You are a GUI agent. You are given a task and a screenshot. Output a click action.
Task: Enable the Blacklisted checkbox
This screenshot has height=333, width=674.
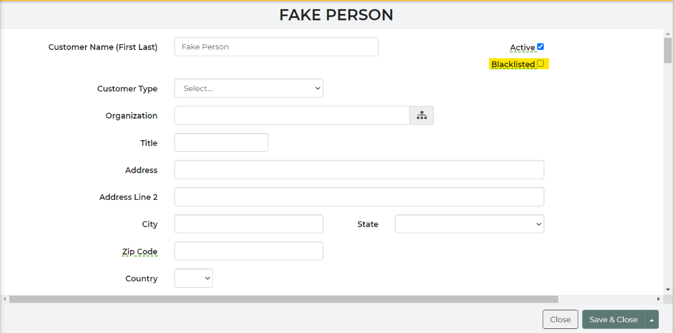click(x=541, y=63)
